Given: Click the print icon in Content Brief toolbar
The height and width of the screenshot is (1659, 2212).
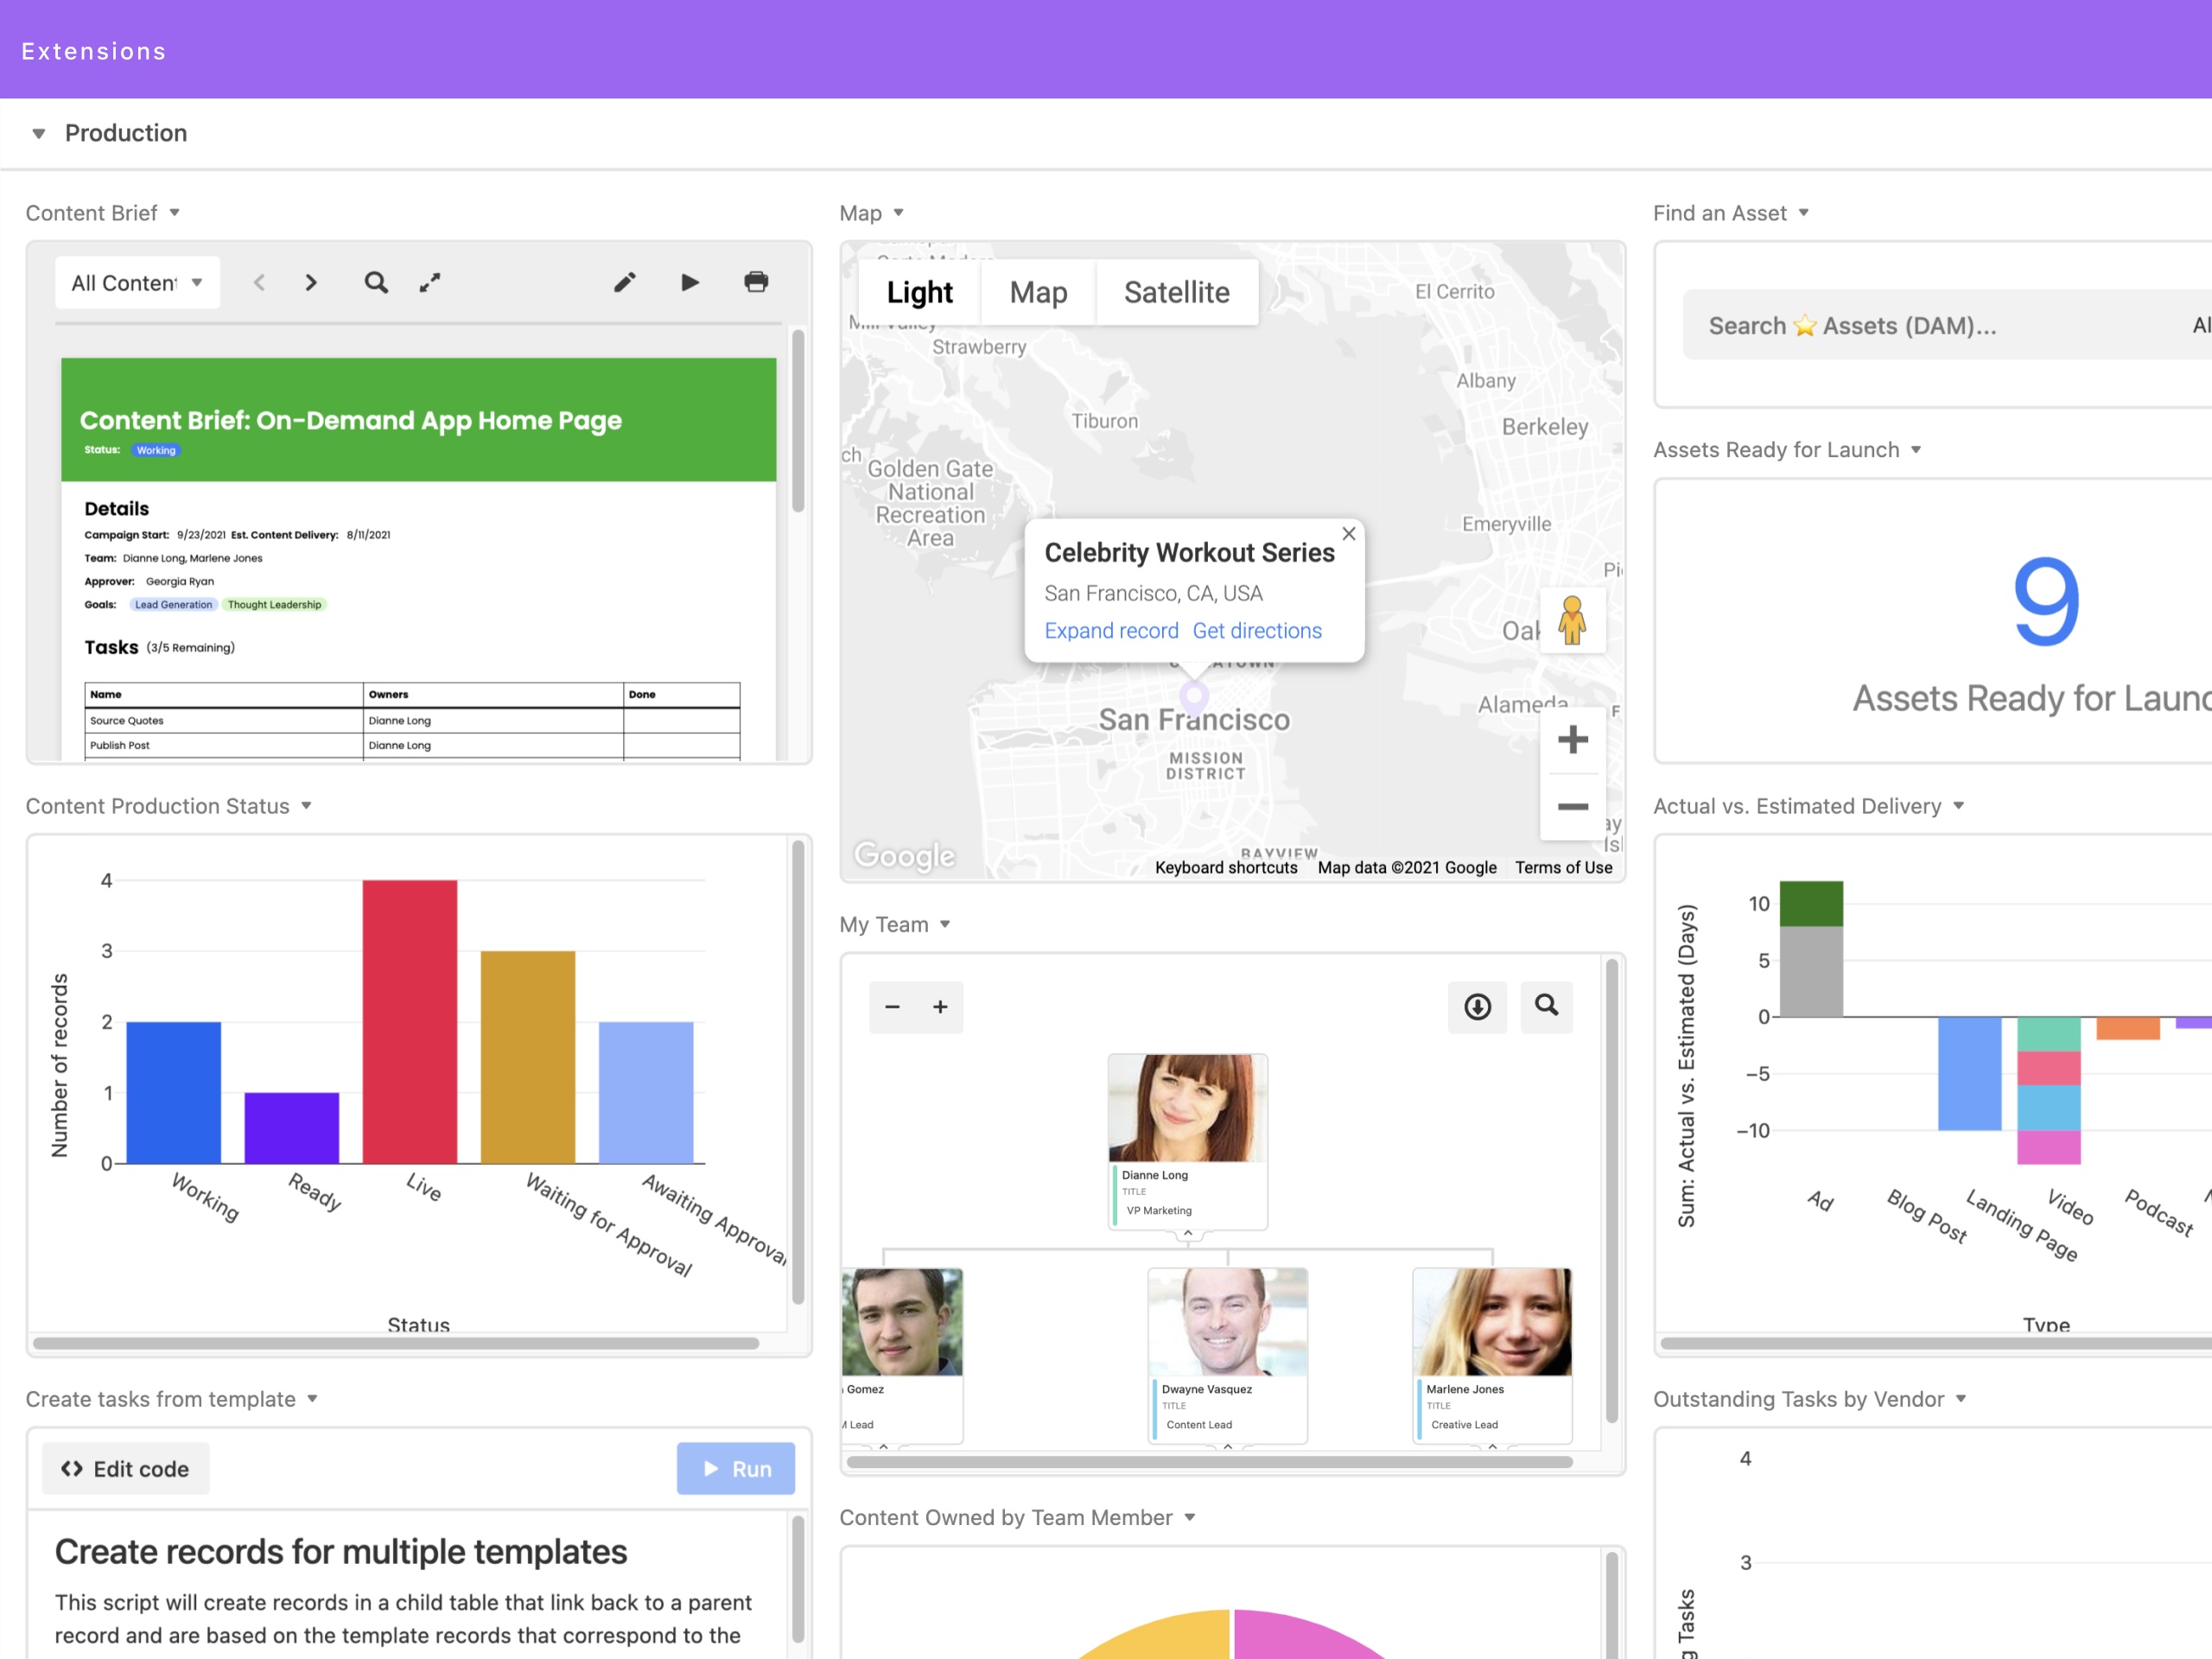Looking at the screenshot, I should tap(754, 283).
